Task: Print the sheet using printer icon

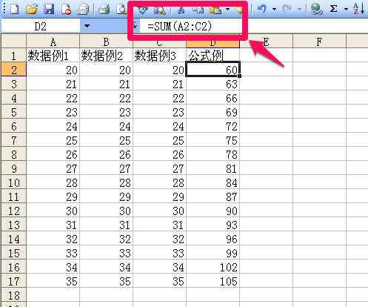Action: (104, 9)
